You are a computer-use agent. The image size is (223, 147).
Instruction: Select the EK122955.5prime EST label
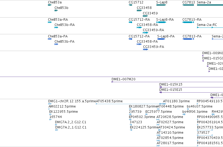(x=63, y=112)
